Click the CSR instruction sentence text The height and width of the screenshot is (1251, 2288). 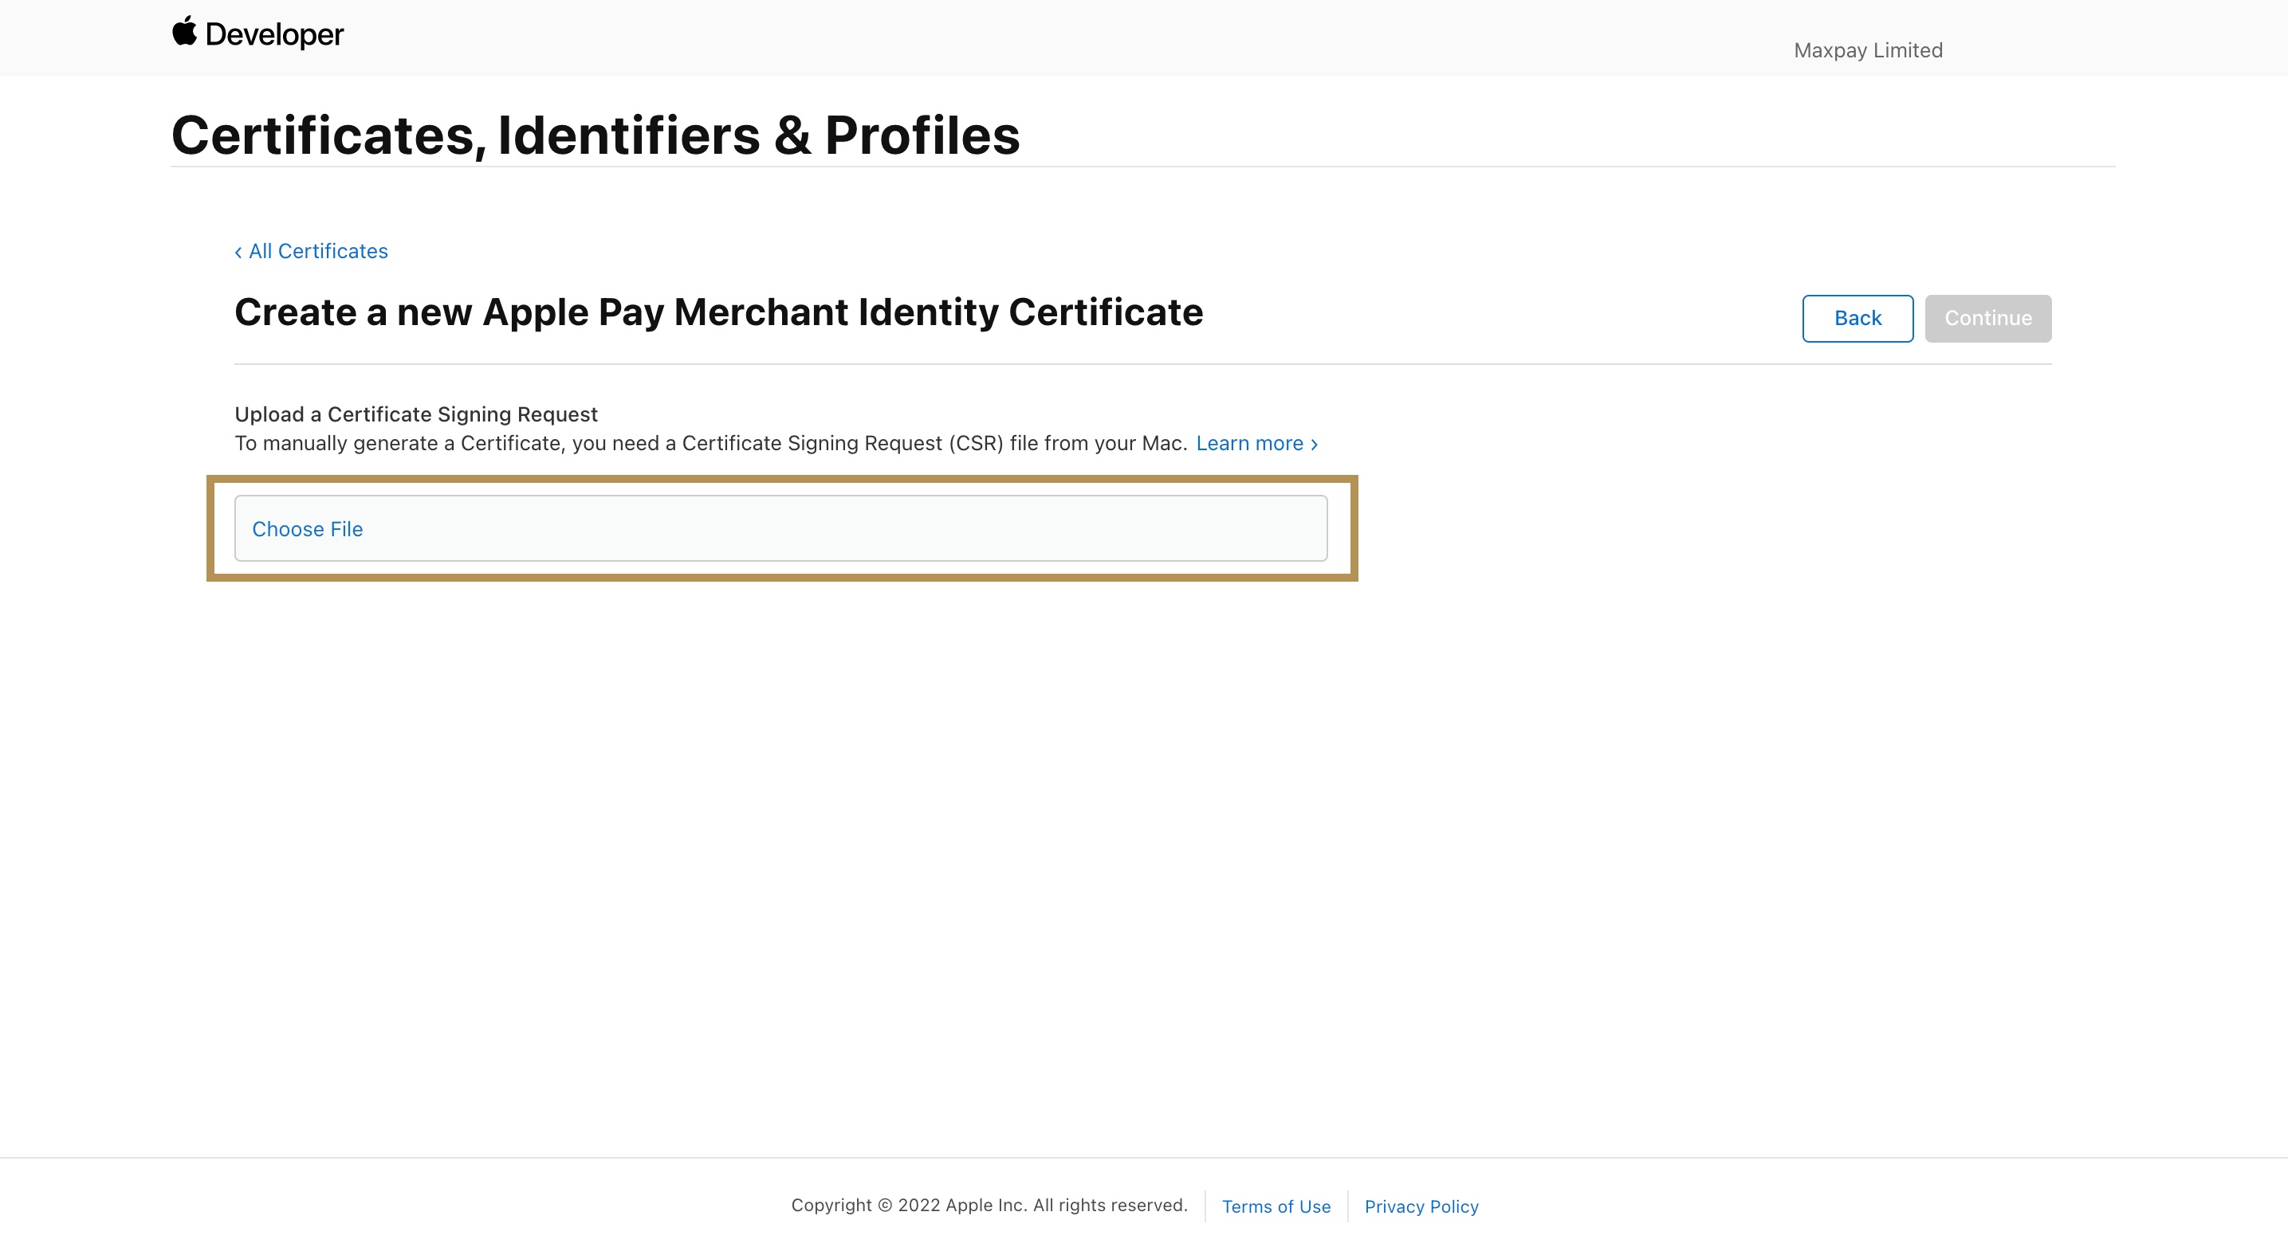pyautogui.click(x=710, y=443)
